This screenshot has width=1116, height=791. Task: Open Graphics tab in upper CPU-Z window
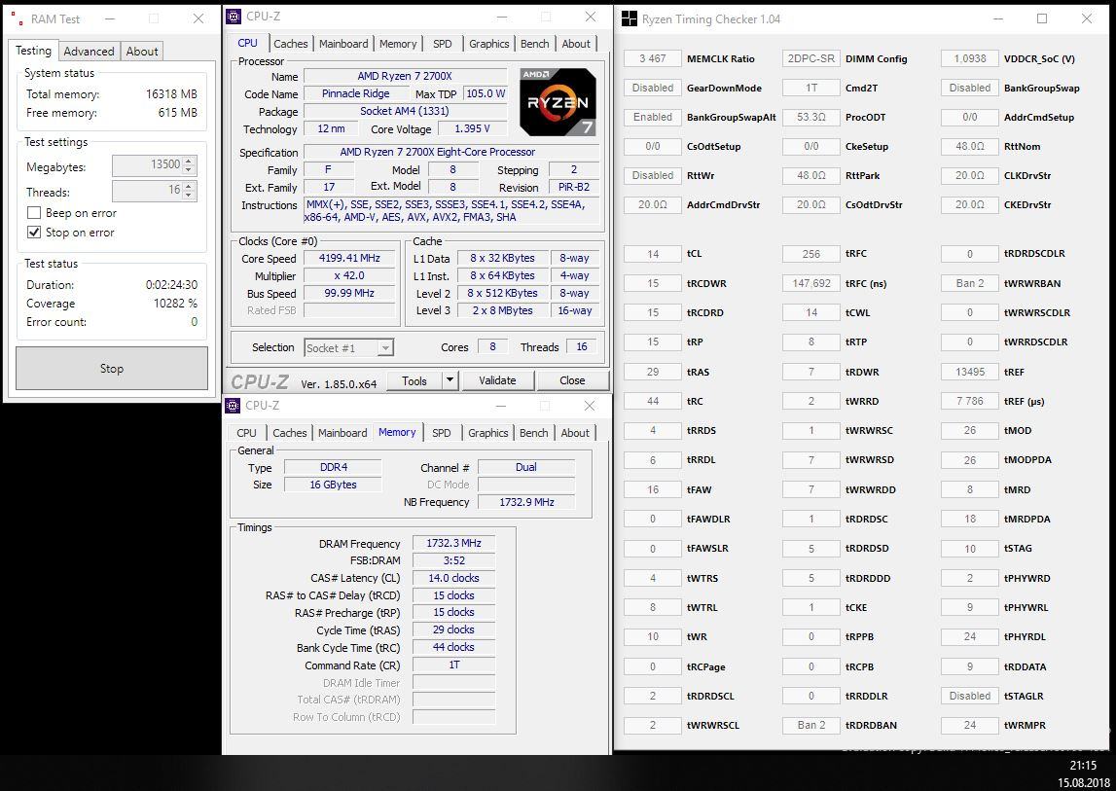(x=489, y=44)
